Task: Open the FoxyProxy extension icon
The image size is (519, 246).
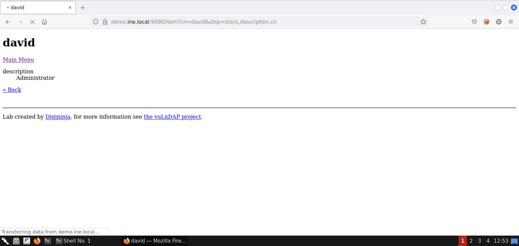Action: tap(487, 22)
